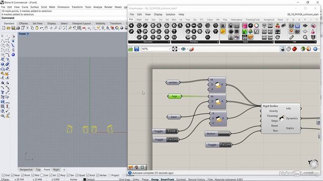This screenshot has height=181, width=323.
Task: Toggle Vertex osnap checkbox
Action: [x=97, y=175]
